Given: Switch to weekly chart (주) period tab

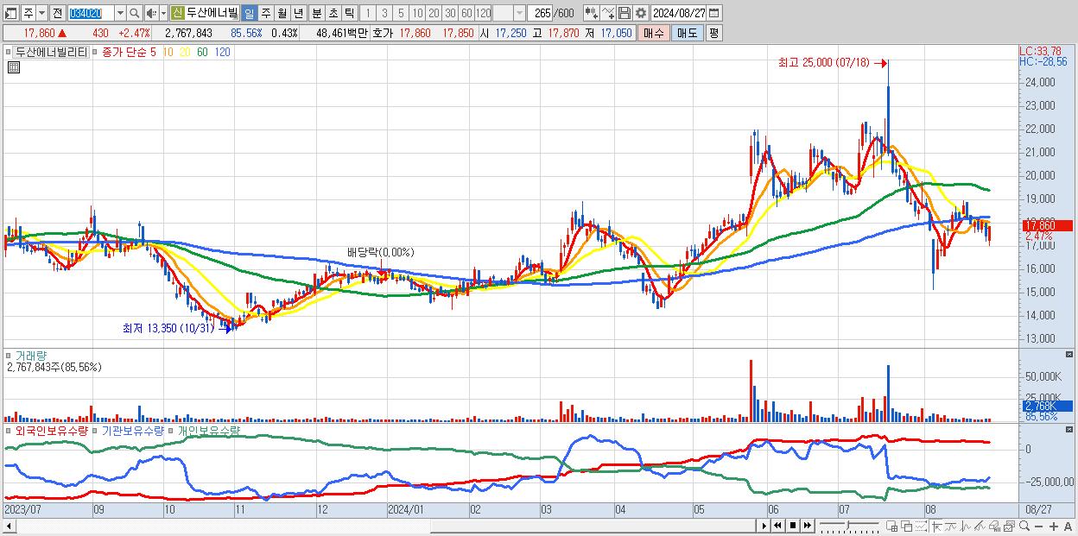Looking at the screenshot, I should [265, 13].
